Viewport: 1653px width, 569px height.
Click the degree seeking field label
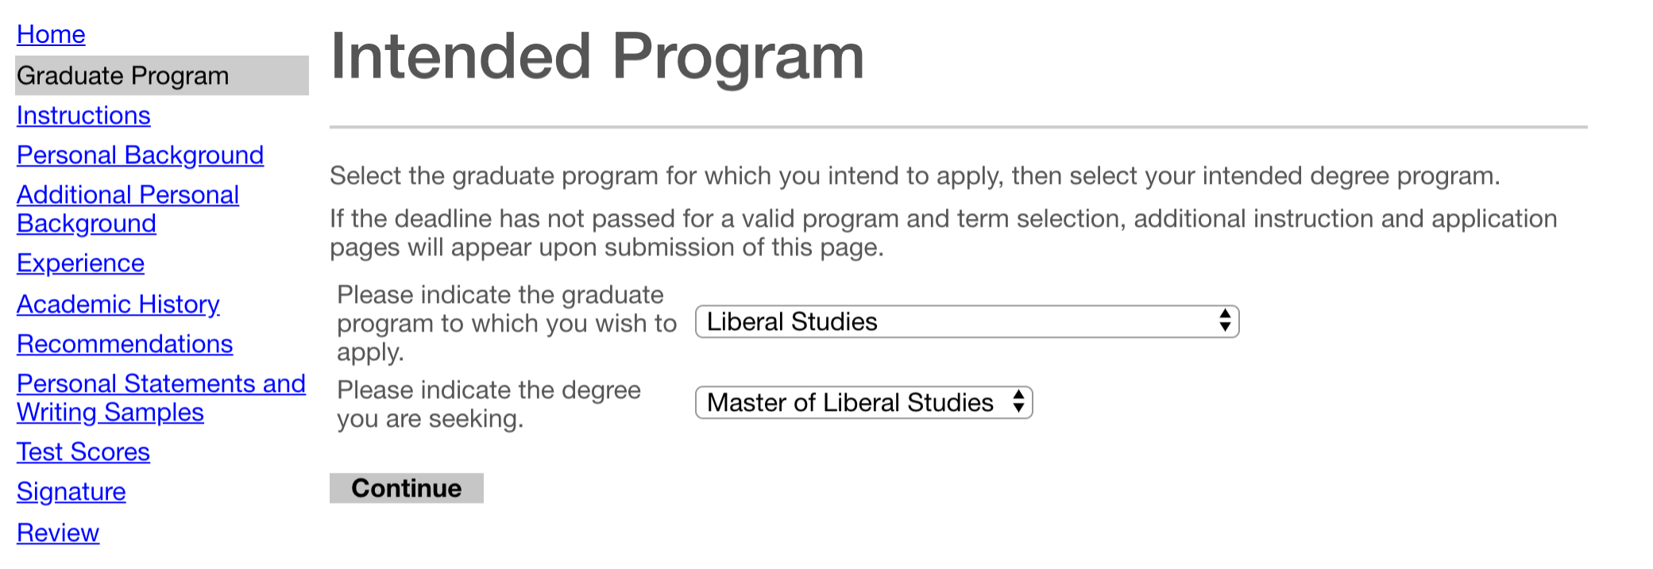click(489, 404)
